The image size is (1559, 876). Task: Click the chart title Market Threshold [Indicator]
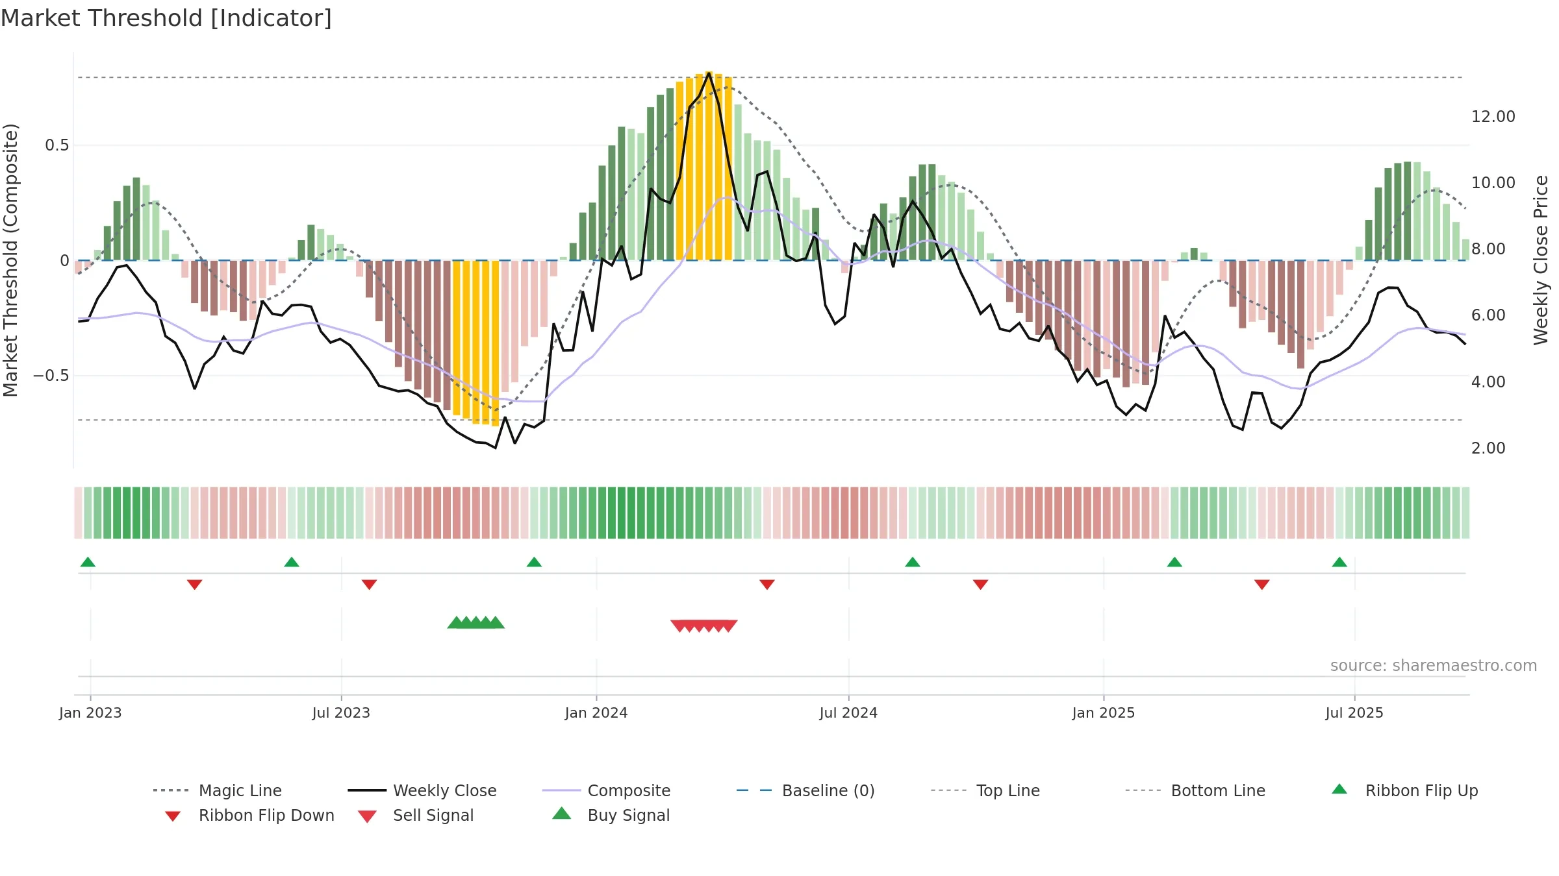click(x=166, y=18)
